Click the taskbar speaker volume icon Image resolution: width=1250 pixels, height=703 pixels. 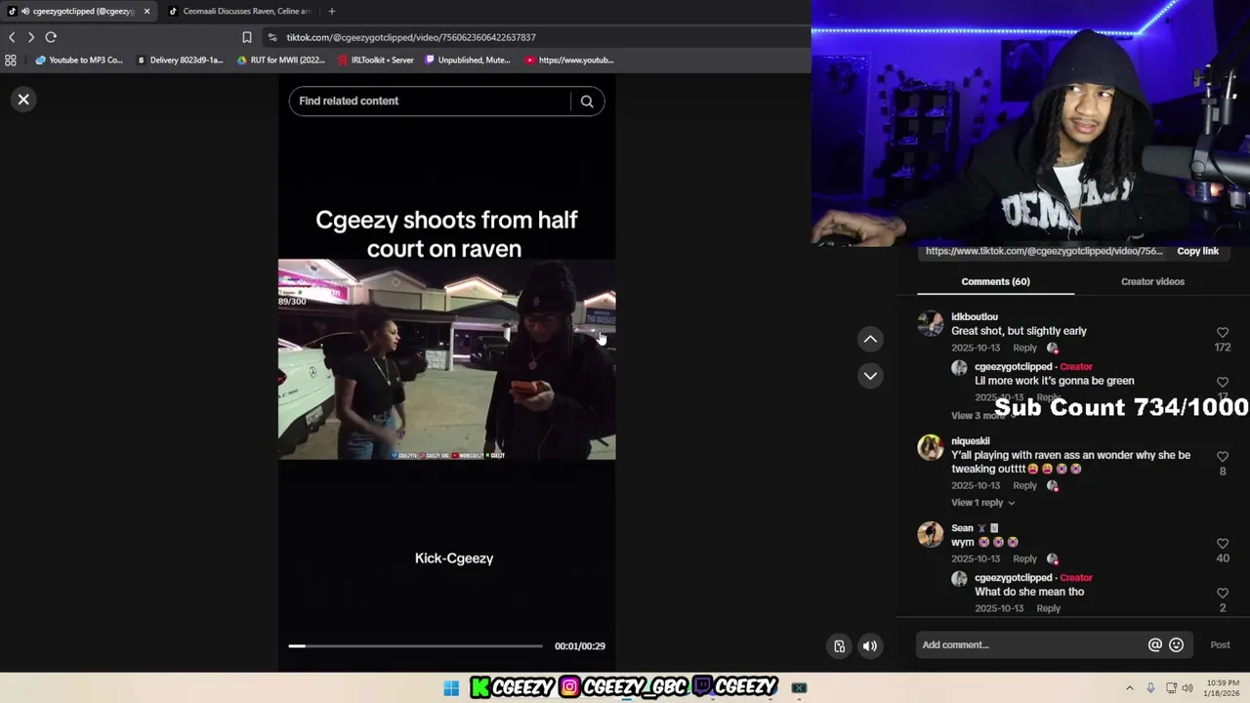(1187, 688)
